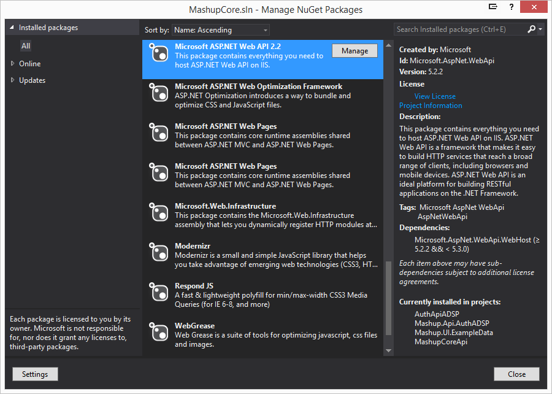Image resolution: width=552 pixels, height=394 pixels.
Task: Click the Mashup.UI.ExampleData project name
Action: (453, 333)
